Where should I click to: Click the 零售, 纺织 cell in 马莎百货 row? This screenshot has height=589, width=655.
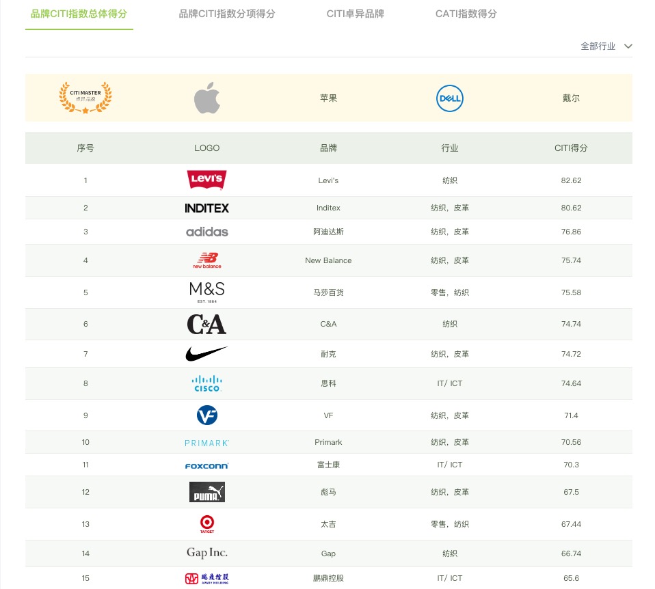point(449,292)
